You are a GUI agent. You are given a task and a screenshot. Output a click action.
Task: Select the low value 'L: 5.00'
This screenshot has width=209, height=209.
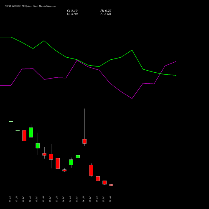click(106, 14)
